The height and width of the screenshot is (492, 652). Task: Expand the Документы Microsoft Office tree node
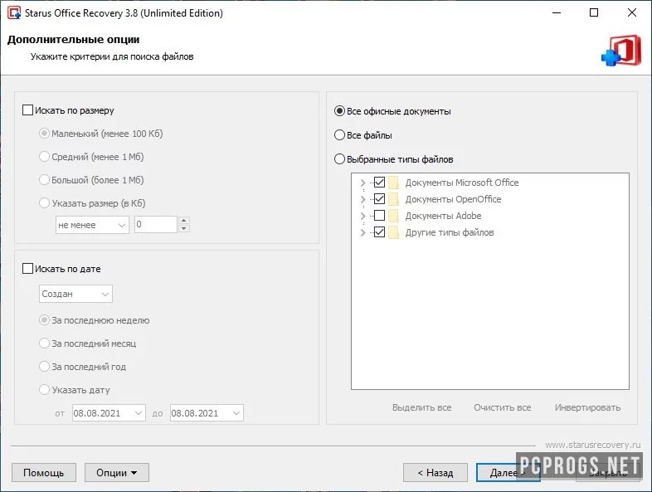click(x=362, y=183)
